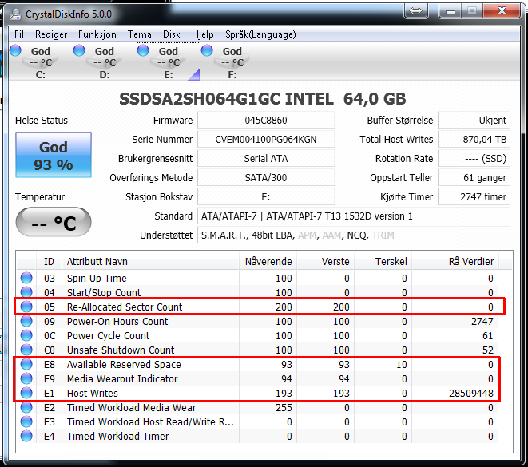
Task: Click the status orb for Available Reserved Space
Action: [26, 364]
